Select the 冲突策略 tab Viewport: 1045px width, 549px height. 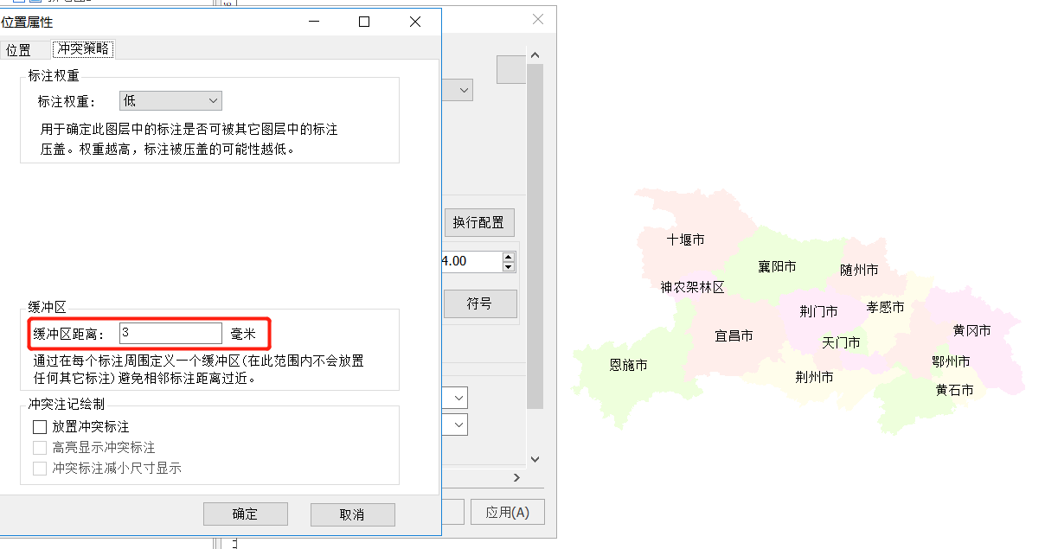(83, 49)
